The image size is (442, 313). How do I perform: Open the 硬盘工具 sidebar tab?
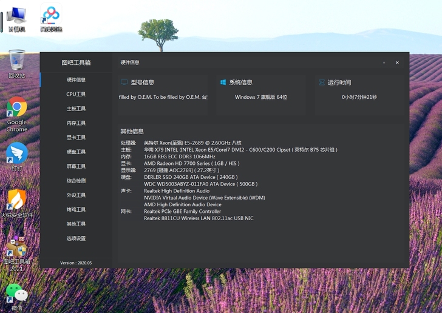click(x=76, y=152)
